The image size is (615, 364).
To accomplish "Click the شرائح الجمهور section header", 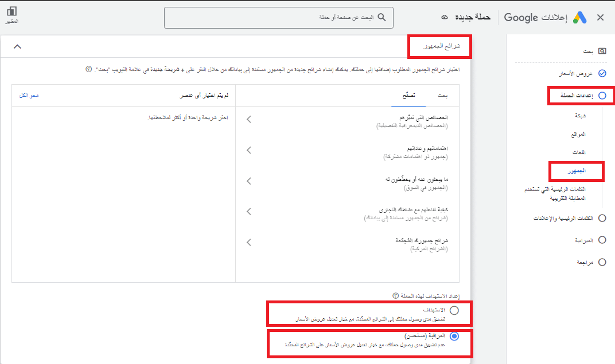I will point(442,46).
